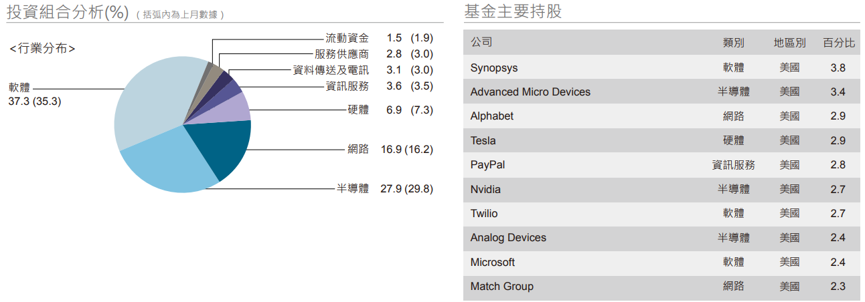Image resolution: width=865 pixels, height=302 pixels.
Task: Click the value 16.9 (16.2)
Action: (407, 149)
